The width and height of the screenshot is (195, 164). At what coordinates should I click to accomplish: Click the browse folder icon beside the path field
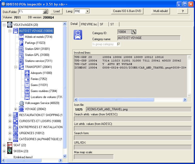click(45, 11)
